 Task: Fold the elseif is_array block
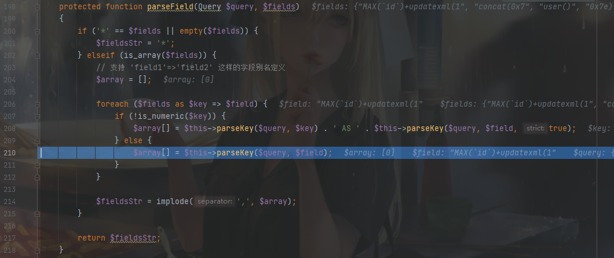(37, 56)
